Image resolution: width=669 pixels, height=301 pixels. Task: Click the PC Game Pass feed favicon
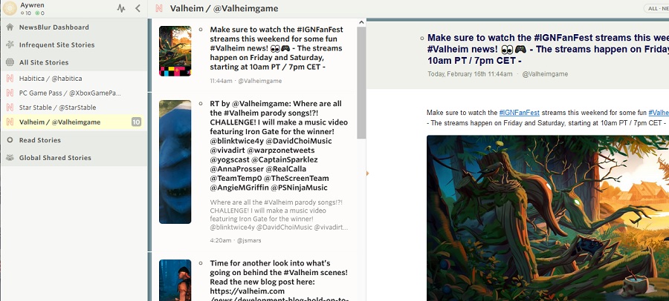click(x=10, y=93)
